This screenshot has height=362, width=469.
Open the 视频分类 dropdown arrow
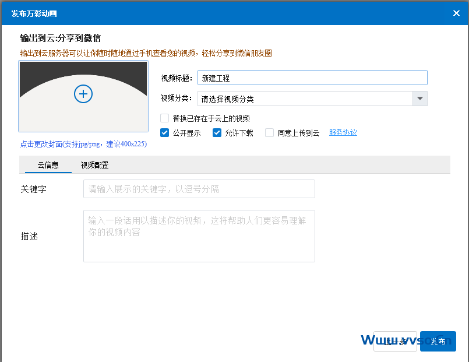420,99
